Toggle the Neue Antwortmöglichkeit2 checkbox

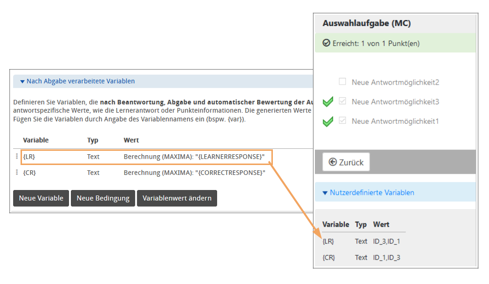coord(342,82)
